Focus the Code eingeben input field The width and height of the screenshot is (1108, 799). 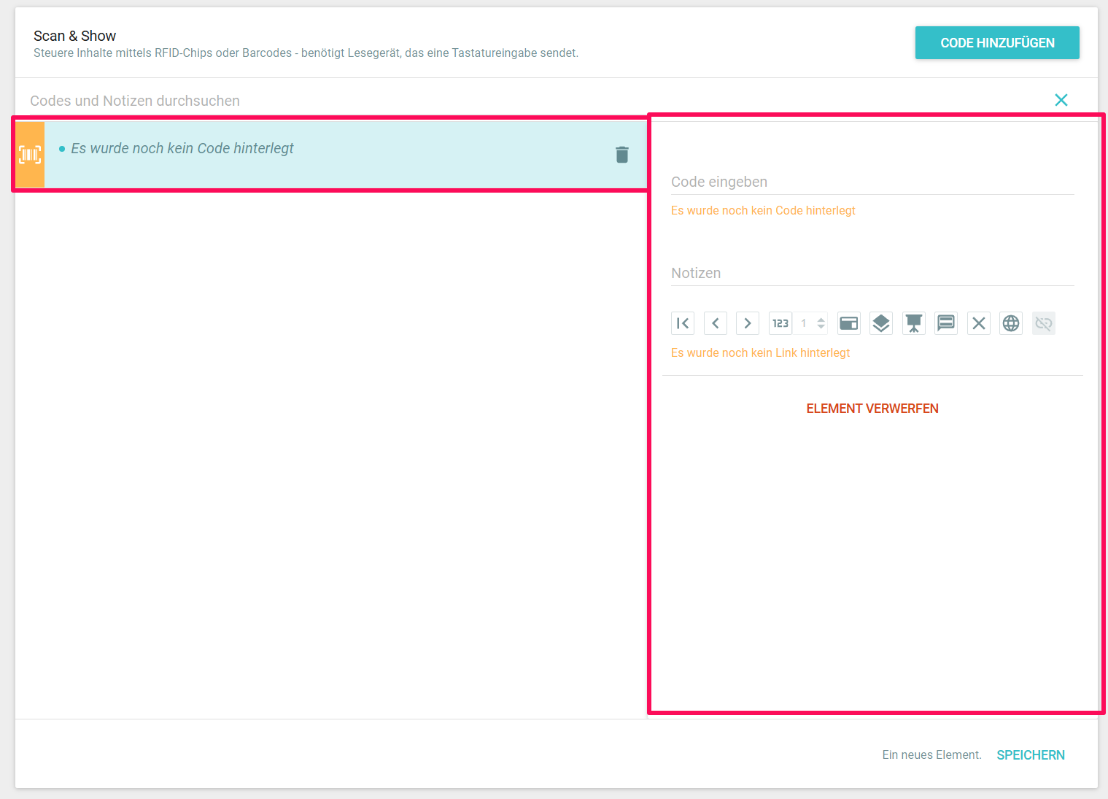point(872,182)
